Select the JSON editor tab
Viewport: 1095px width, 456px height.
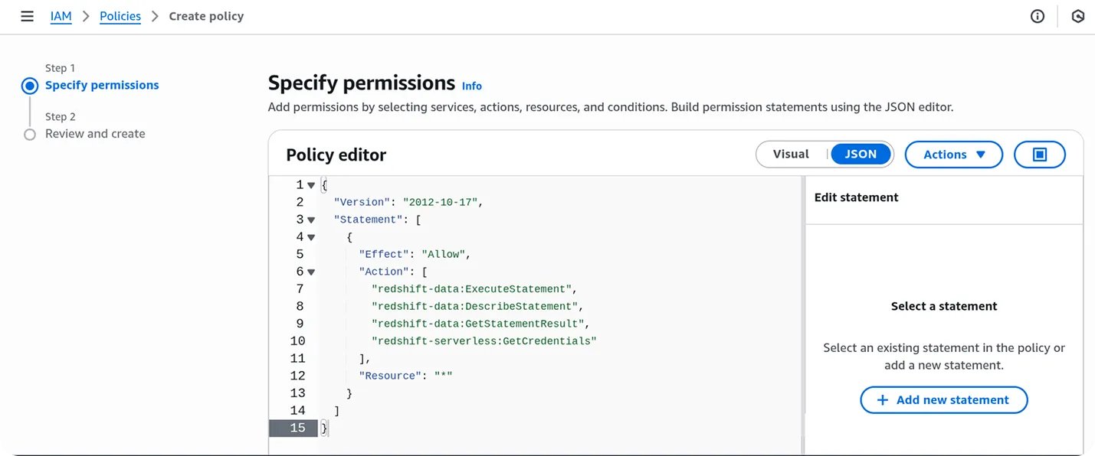(860, 154)
